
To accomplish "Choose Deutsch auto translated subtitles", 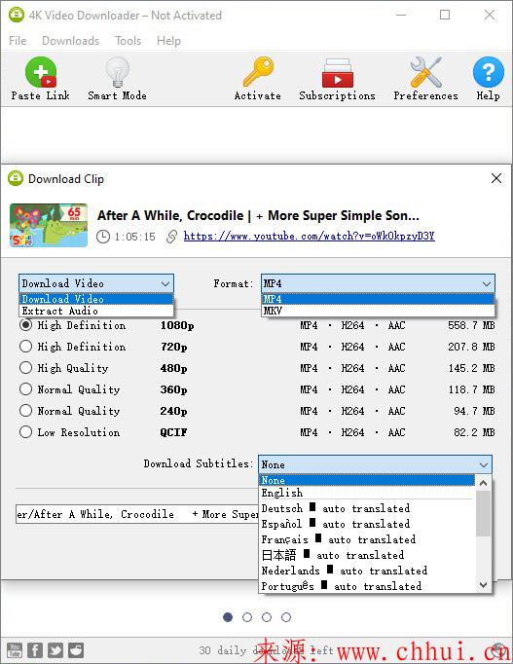I will pyautogui.click(x=367, y=508).
